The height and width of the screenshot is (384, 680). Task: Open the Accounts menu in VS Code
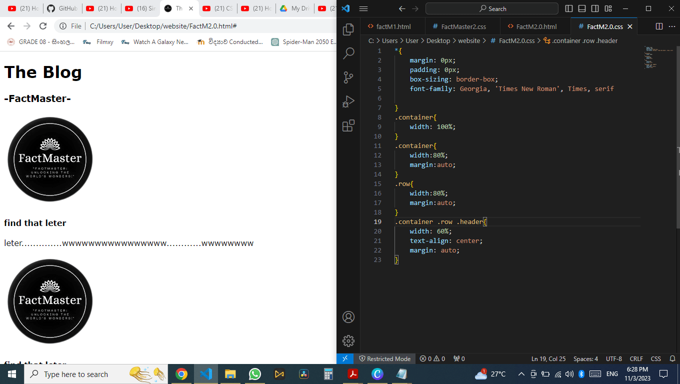(348, 317)
